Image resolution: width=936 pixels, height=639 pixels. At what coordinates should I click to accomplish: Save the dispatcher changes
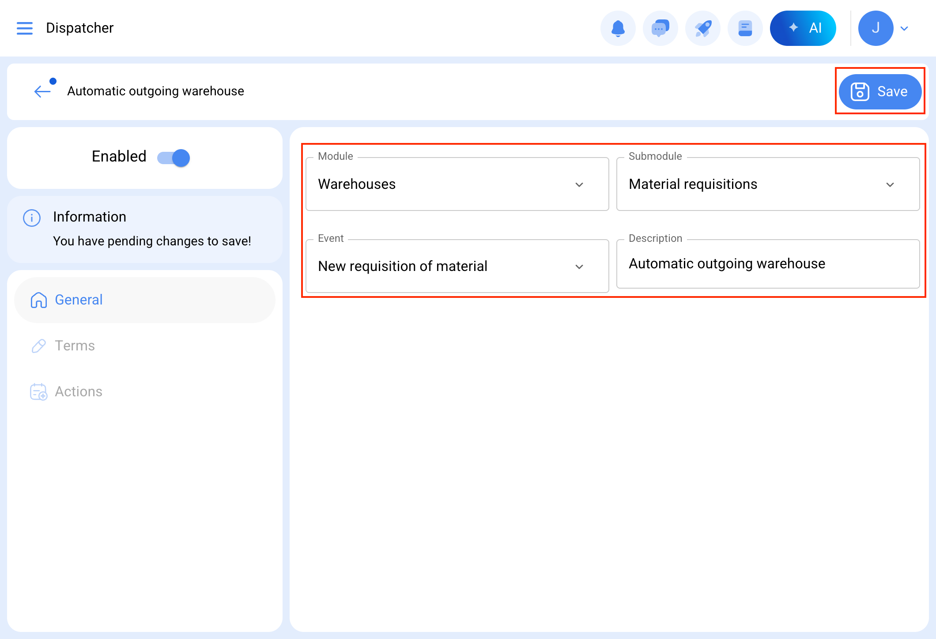pos(880,91)
